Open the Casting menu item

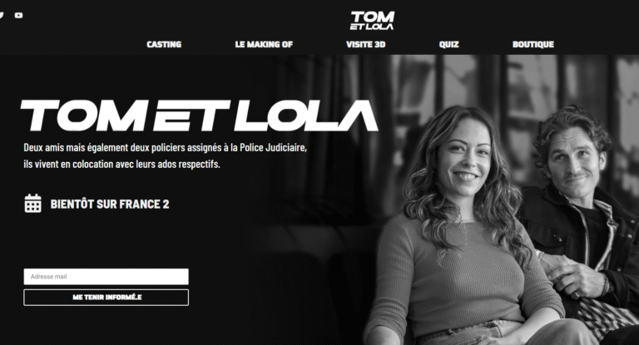(x=164, y=44)
